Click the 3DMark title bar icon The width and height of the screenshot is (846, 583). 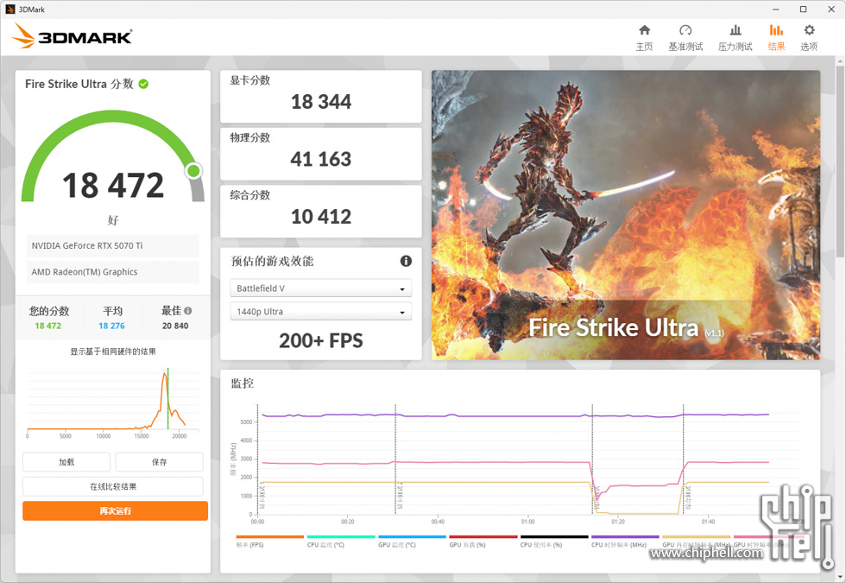pyautogui.click(x=9, y=9)
